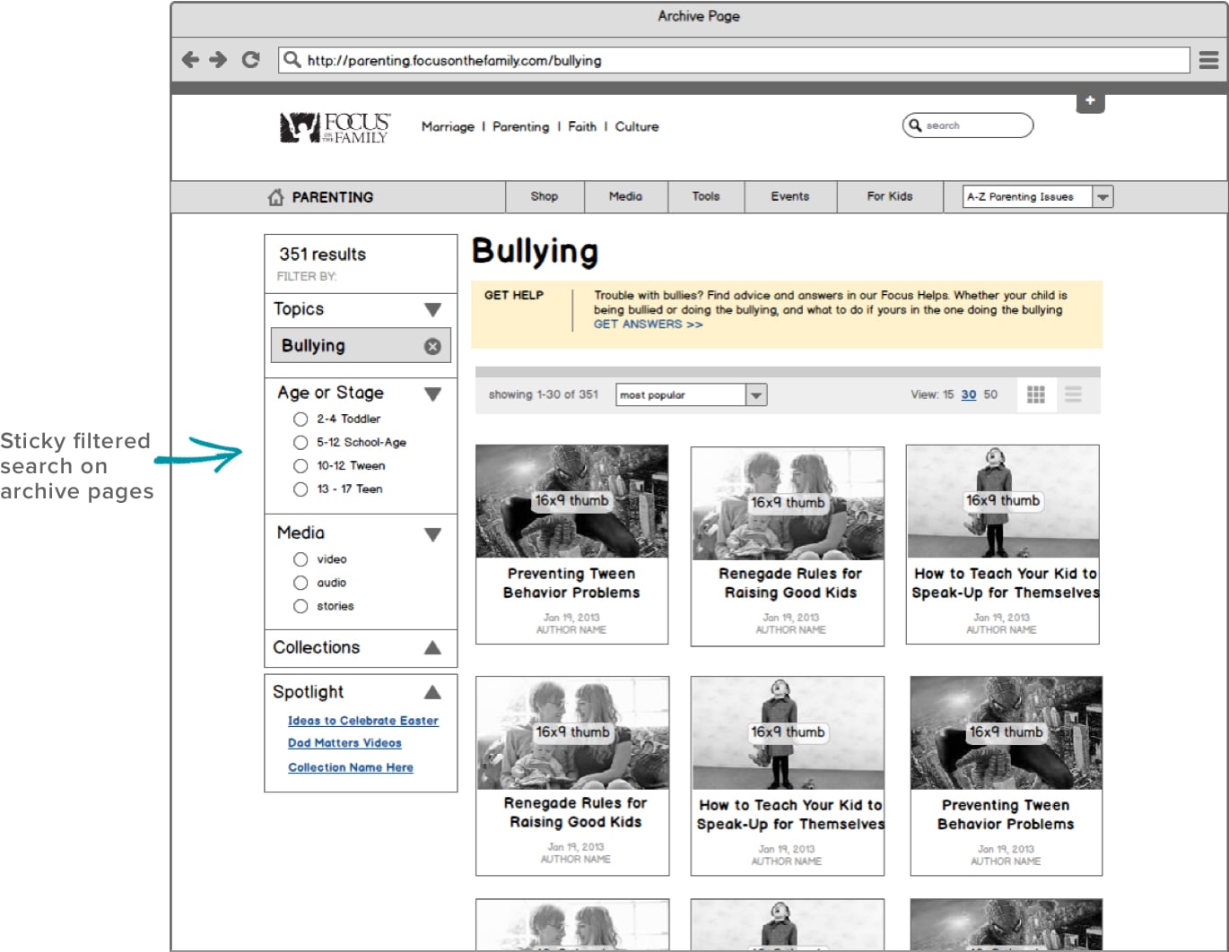Click first-row title Preventing Tween Behavior Problems
Image resolution: width=1229 pixels, height=952 pixels.
pos(571,584)
